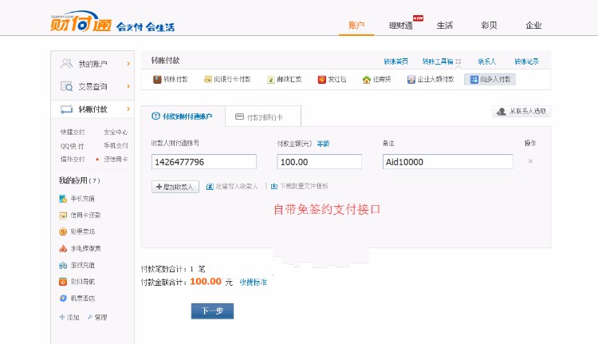Open the 转账工具箱 grid dropdown
The height and width of the screenshot is (344, 598).
pyautogui.click(x=458, y=61)
